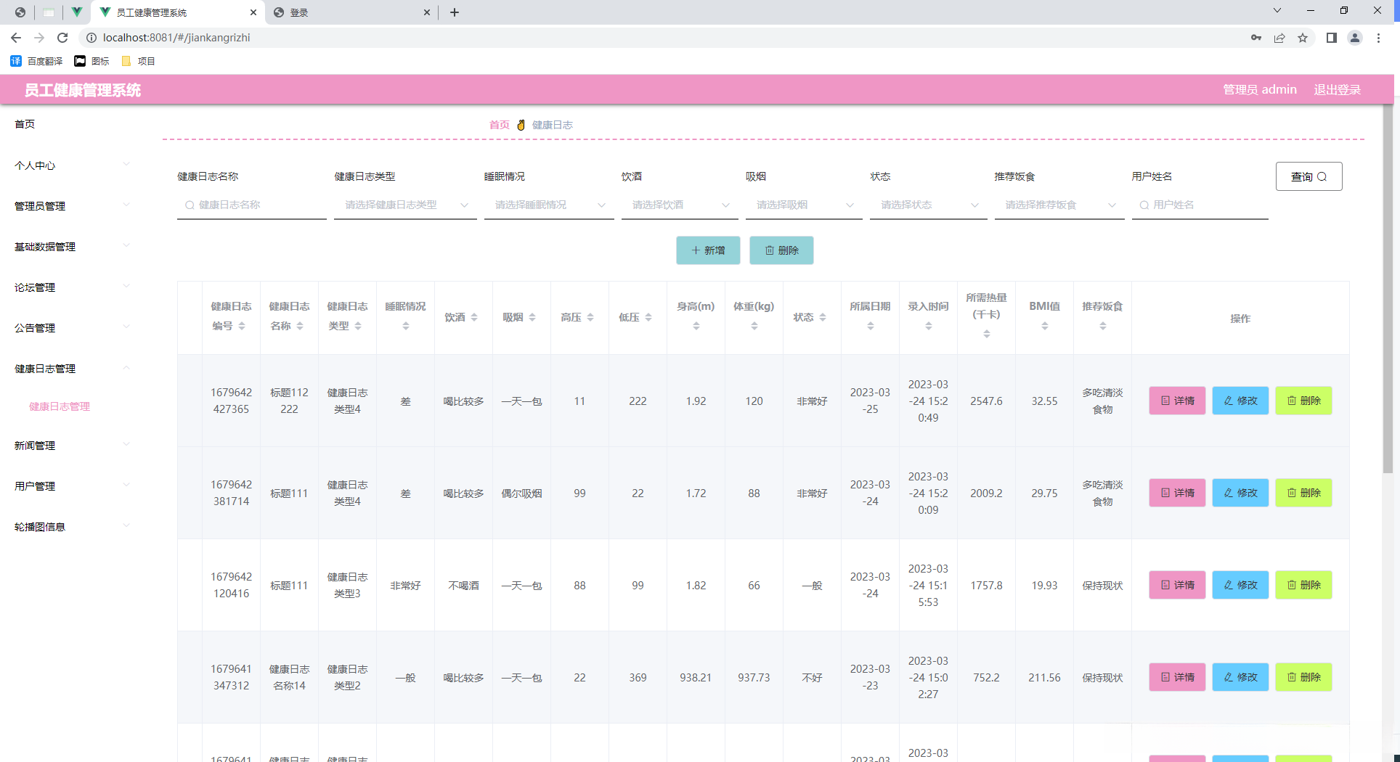Click the browser address bar URL
This screenshot has width=1400, height=762.
[176, 38]
